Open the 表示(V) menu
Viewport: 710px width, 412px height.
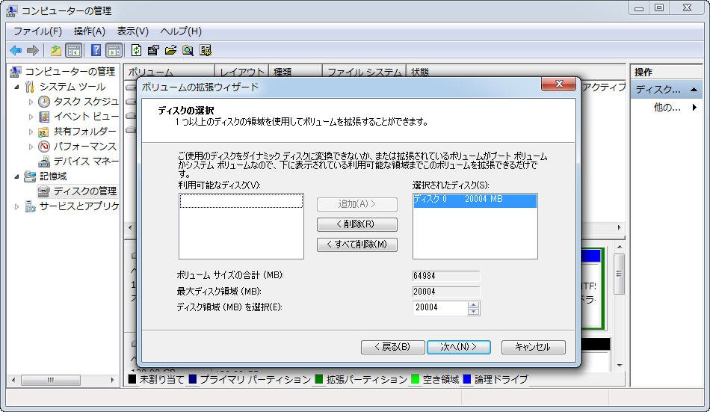133,31
